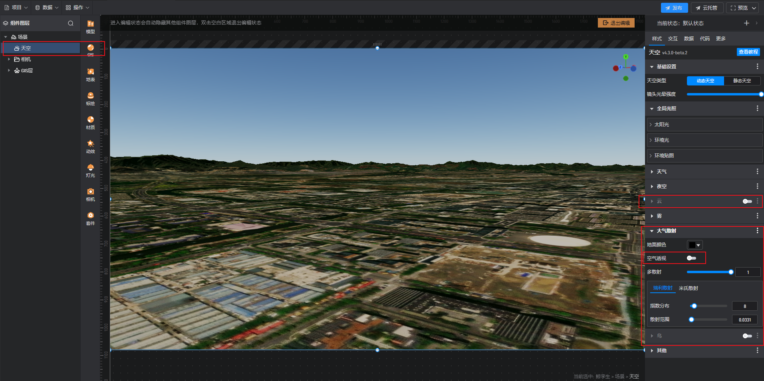764x381 pixels.
Task: Expand the 太阳光 section
Action: click(662, 125)
